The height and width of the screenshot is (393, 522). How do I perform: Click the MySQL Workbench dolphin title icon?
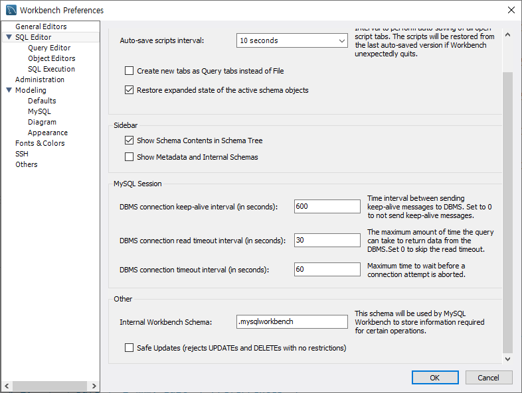[11, 10]
